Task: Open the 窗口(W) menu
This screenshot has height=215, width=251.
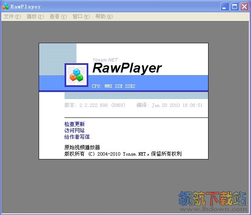Action: [81, 17]
